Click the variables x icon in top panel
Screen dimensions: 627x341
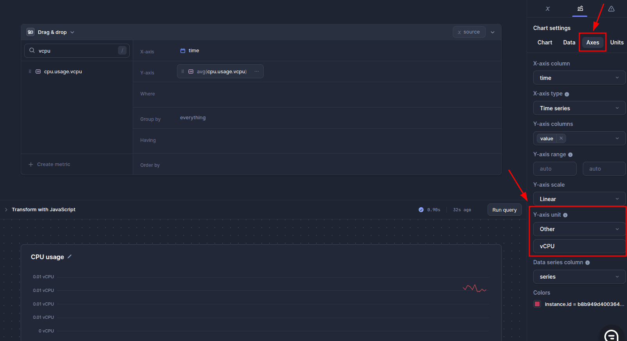point(548,9)
